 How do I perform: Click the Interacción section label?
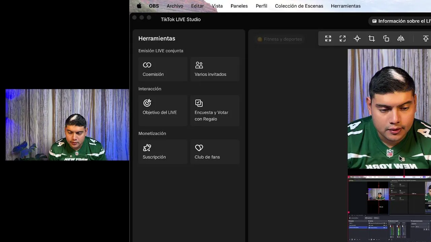tap(150, 89)
